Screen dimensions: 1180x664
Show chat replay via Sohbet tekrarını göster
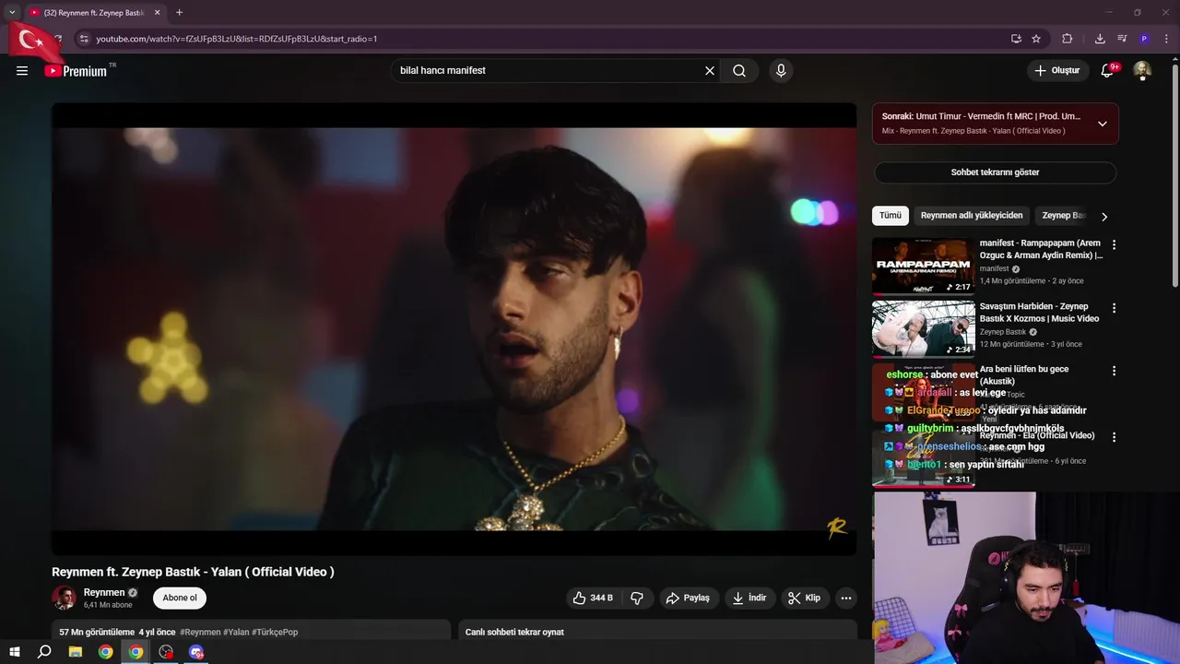(996, 172)
